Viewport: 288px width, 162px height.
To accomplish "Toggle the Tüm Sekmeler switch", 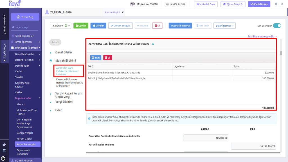I will click(277, 26).
